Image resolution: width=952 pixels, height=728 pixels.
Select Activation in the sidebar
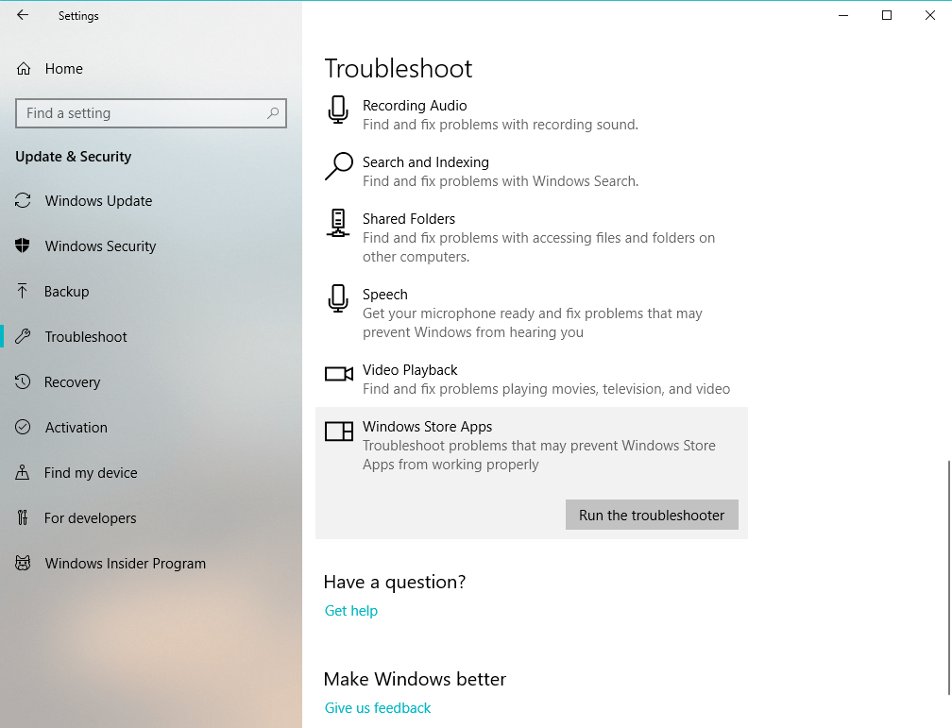point(151,427)
